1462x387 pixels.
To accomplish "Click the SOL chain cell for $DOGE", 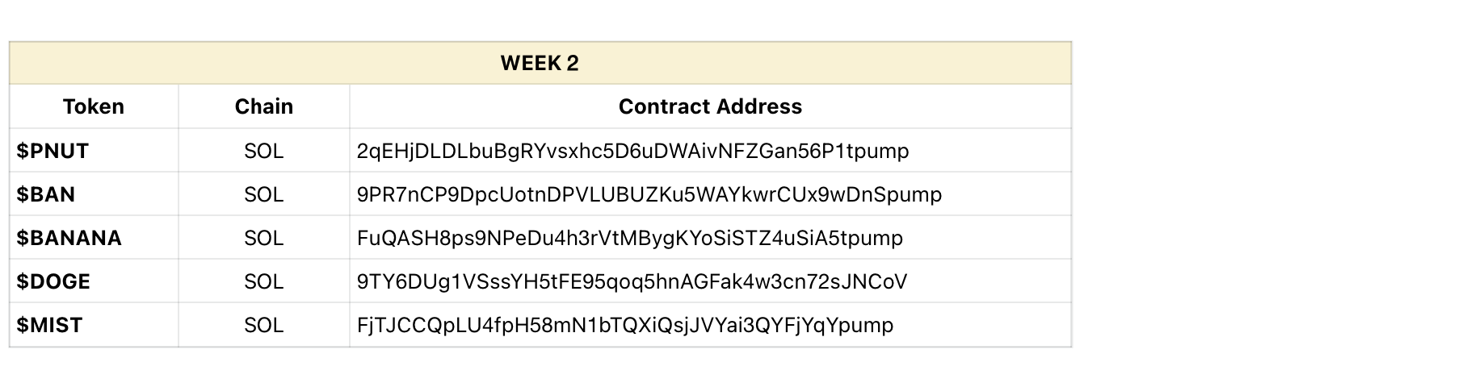I will [x=264, y=281].
